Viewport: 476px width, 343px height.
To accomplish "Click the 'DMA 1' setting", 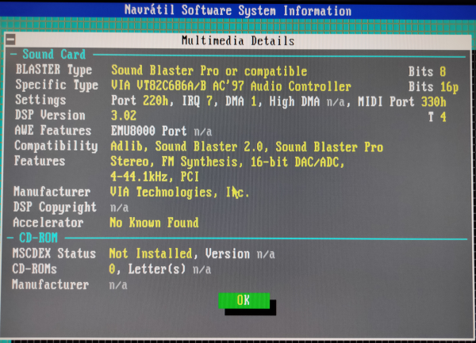I will (241, 101).
